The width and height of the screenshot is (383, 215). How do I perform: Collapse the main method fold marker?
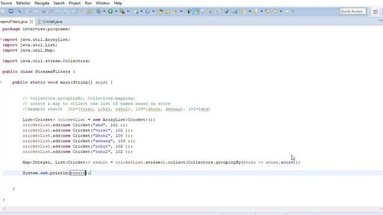pyautogui.click(x=1, y=82)
